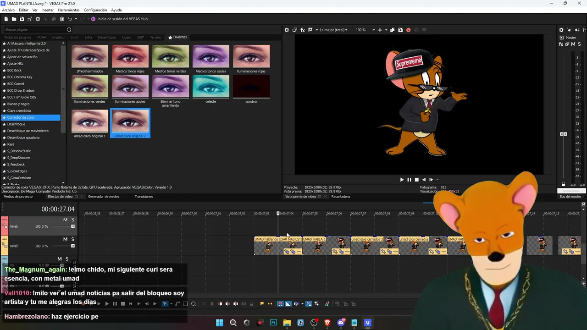This screenshot has height=330, width=587.
Task: Open master bus settings gear
Action: (x=561, y=30)
